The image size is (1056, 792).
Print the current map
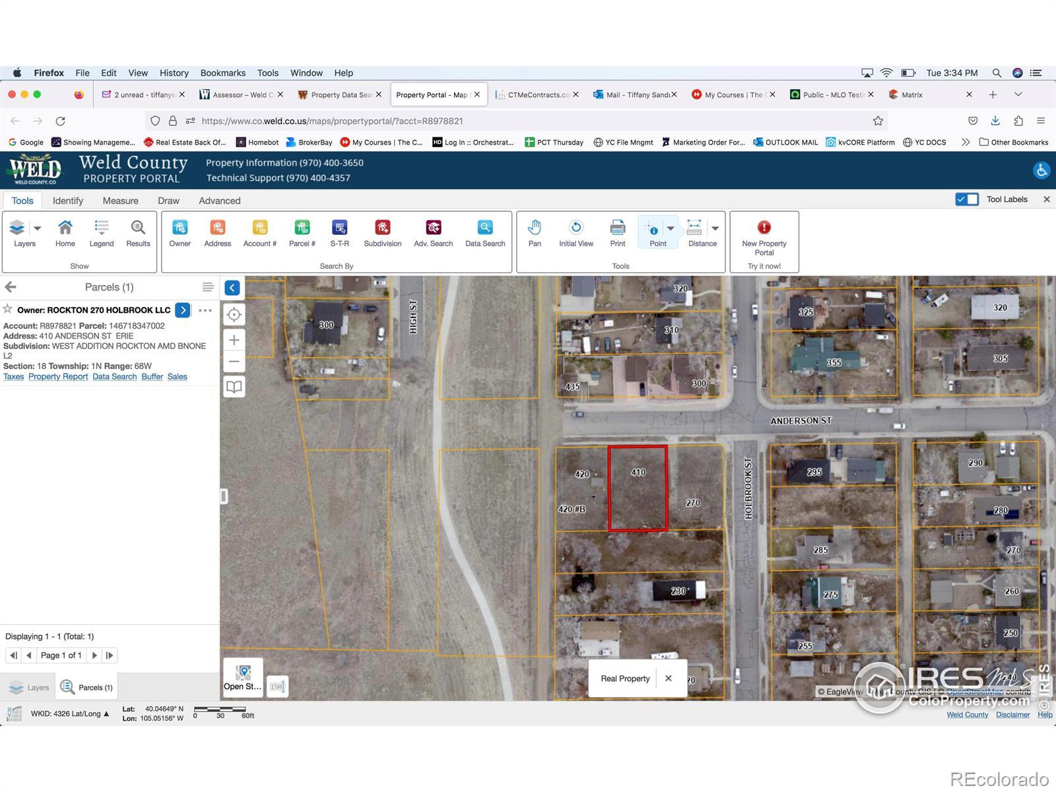click(x=617, y=228)
